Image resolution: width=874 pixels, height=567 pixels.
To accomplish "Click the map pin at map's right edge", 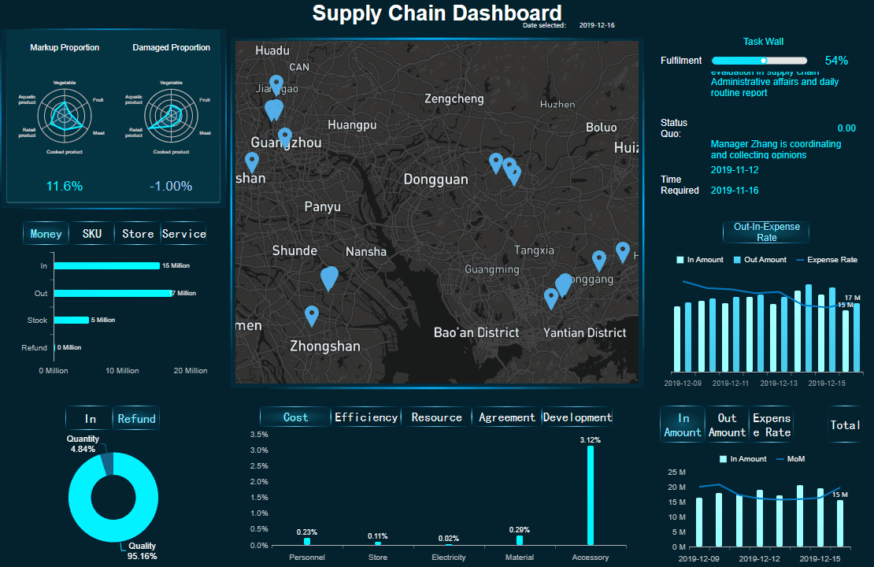I will tap(623, 251).
